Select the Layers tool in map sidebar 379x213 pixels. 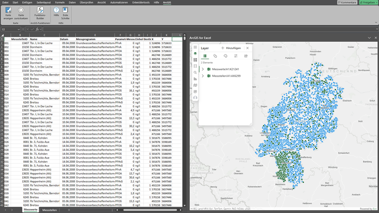click(x=196, y=54)
